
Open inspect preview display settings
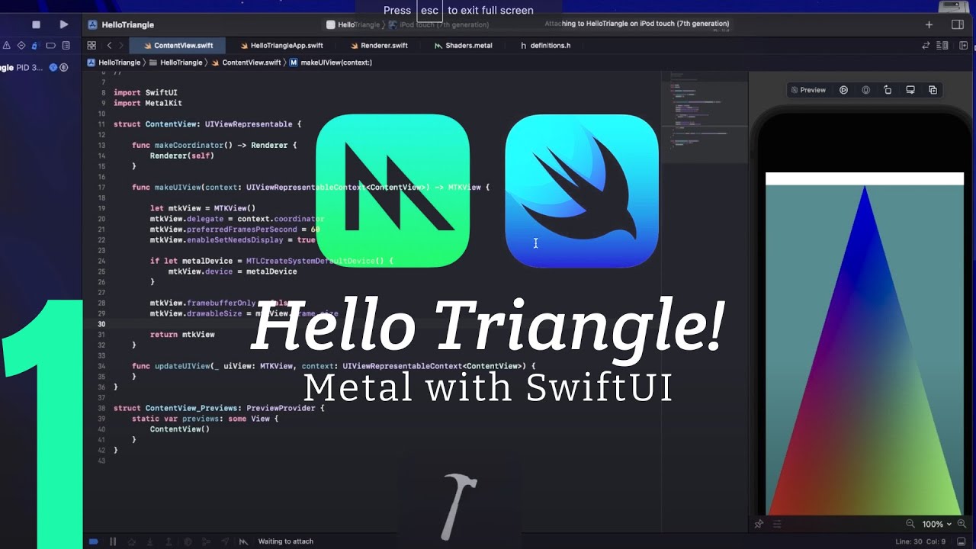910,90
